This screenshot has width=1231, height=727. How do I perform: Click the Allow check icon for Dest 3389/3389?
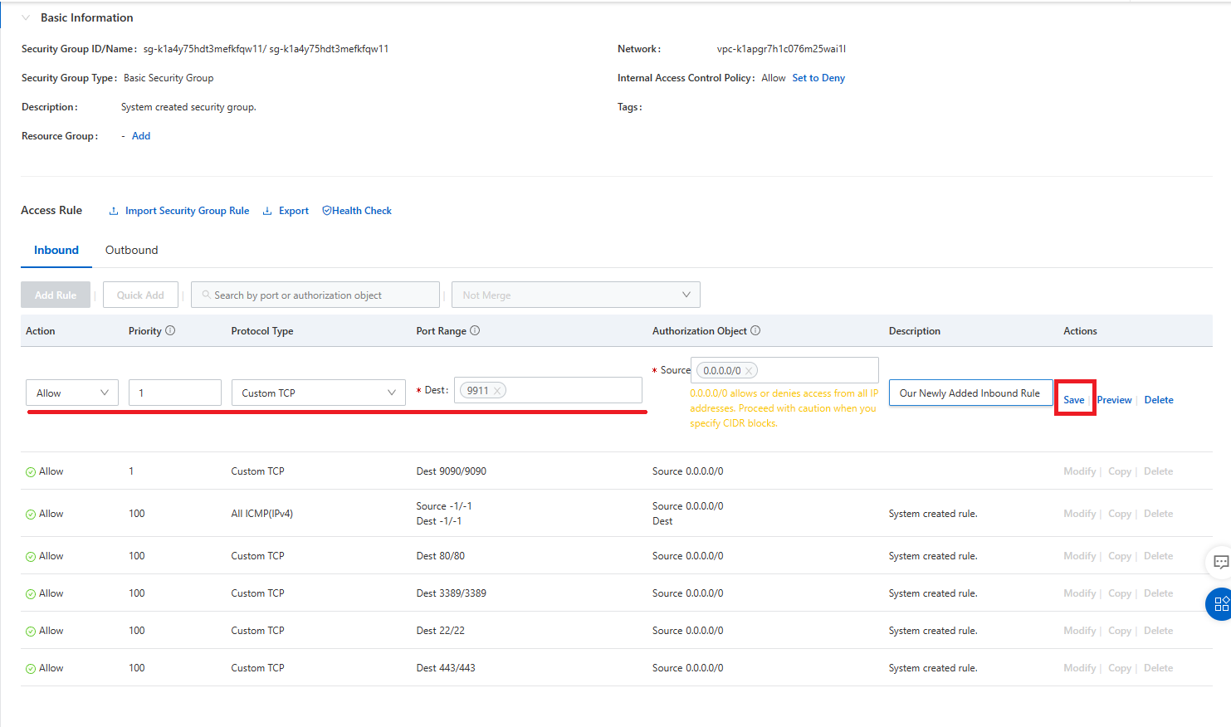click(31, 594)
